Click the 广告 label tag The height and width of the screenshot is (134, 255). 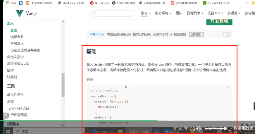click(x=227, y=35)
